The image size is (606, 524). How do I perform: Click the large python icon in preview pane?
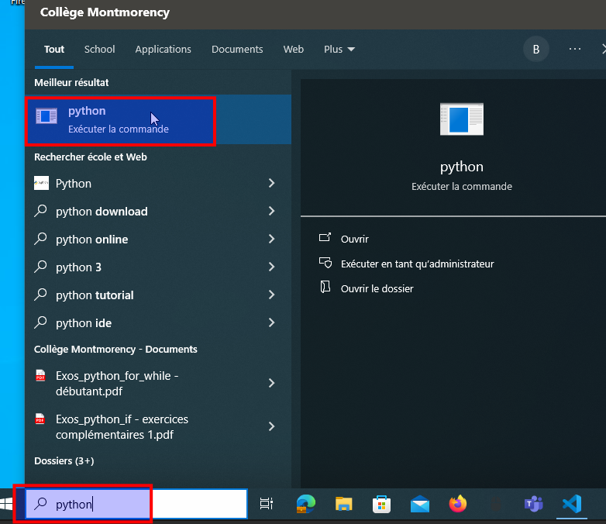(461, 119)
